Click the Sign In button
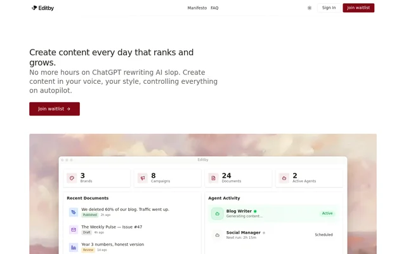Viewport: 406px width, 254px height. click(329, 8)
